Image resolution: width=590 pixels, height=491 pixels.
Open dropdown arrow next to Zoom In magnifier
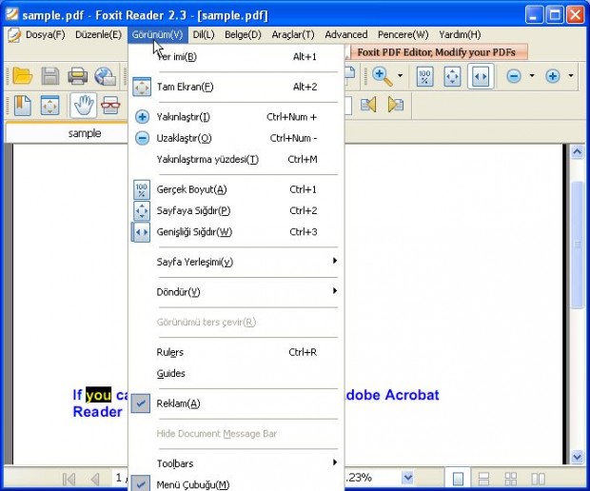point(400,76)
